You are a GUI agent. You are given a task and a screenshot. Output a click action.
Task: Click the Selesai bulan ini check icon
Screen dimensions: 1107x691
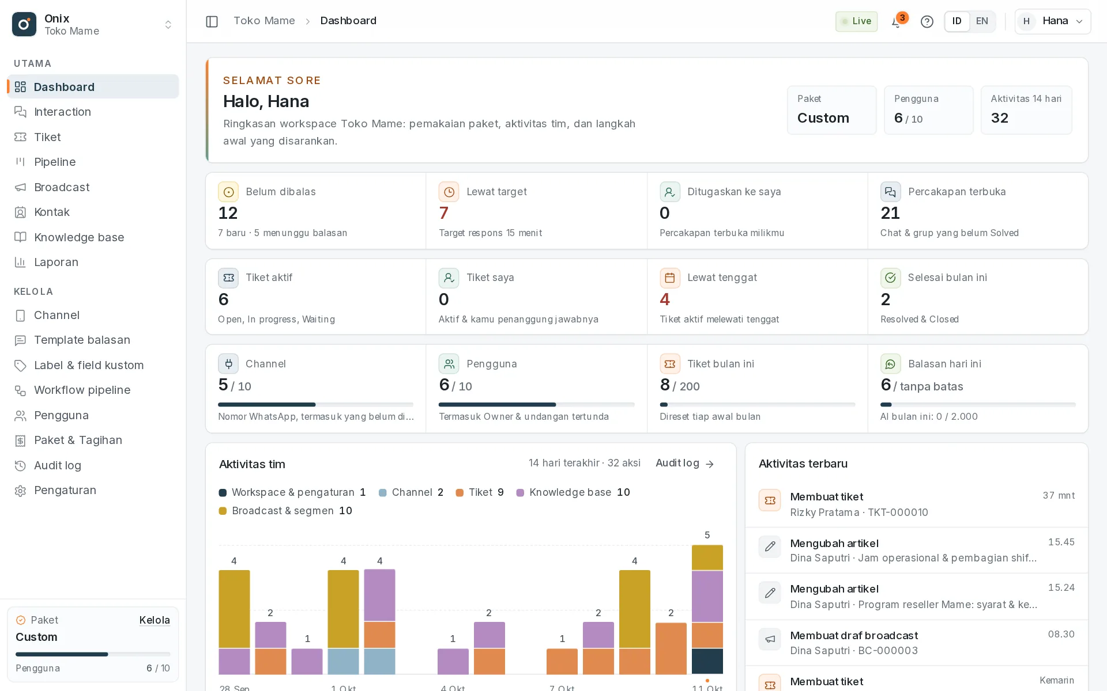coord(891,278)
